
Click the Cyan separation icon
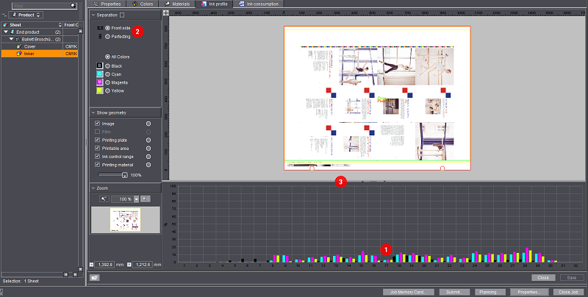99,74
